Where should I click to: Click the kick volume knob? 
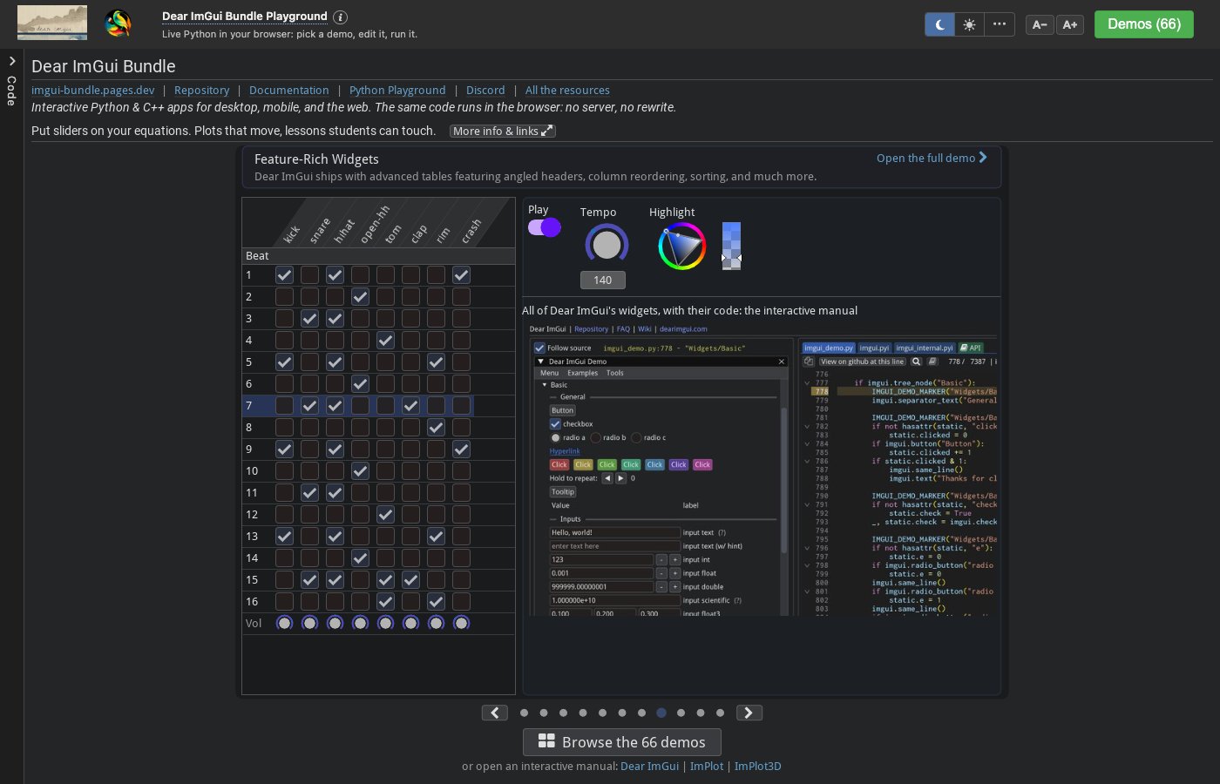[284, 623]
